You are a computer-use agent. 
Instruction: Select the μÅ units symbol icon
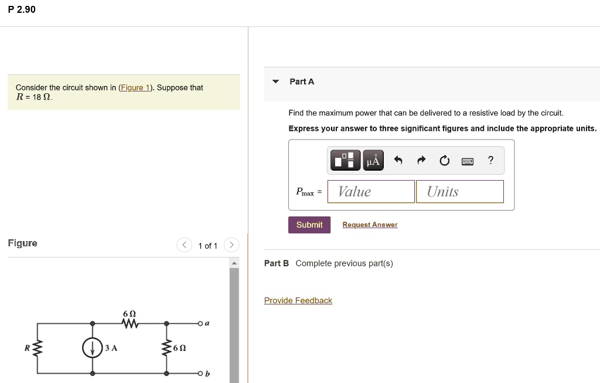373,160
